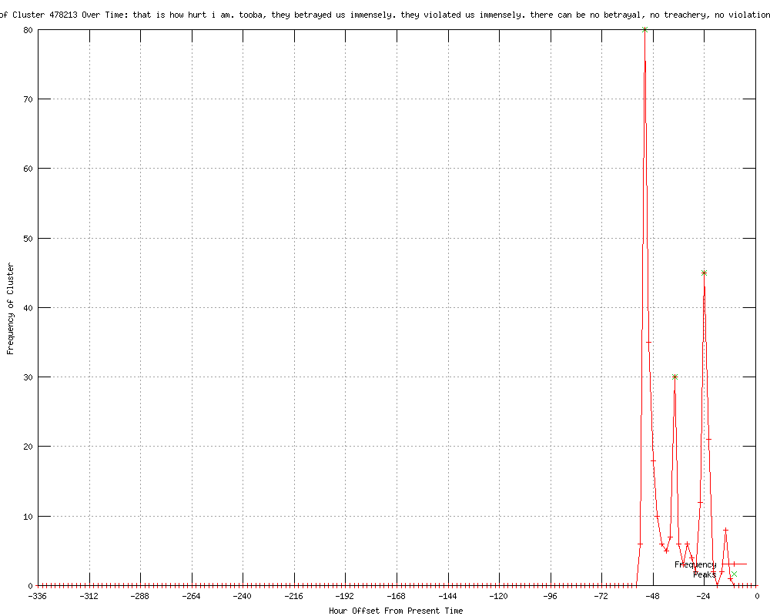Click the peak marker at frequency 30
This screenshot has height=616, width=770.
coord(675,377)
